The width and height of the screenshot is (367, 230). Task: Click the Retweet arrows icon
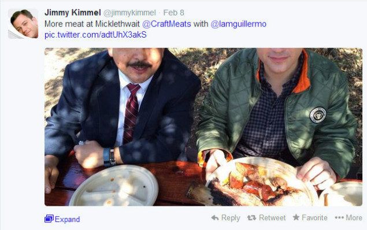click(251, 218)
